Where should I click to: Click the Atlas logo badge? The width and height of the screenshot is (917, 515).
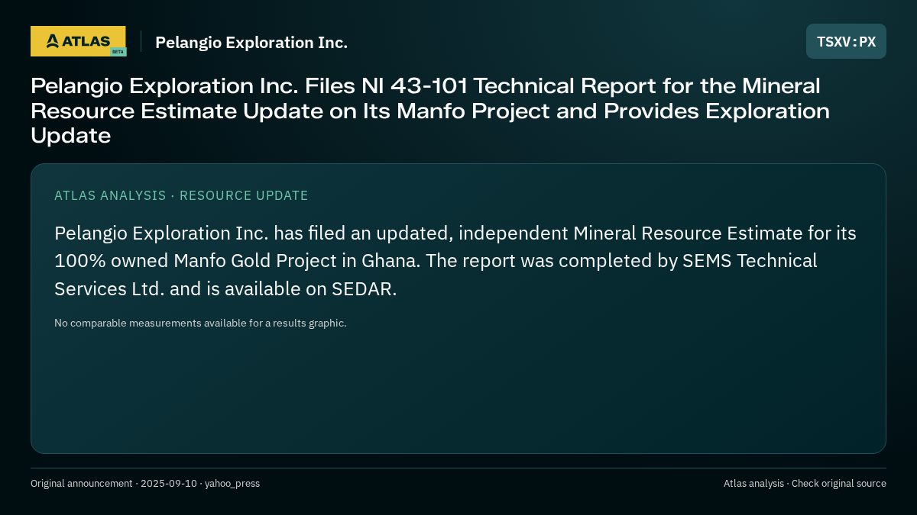point(78,41)
